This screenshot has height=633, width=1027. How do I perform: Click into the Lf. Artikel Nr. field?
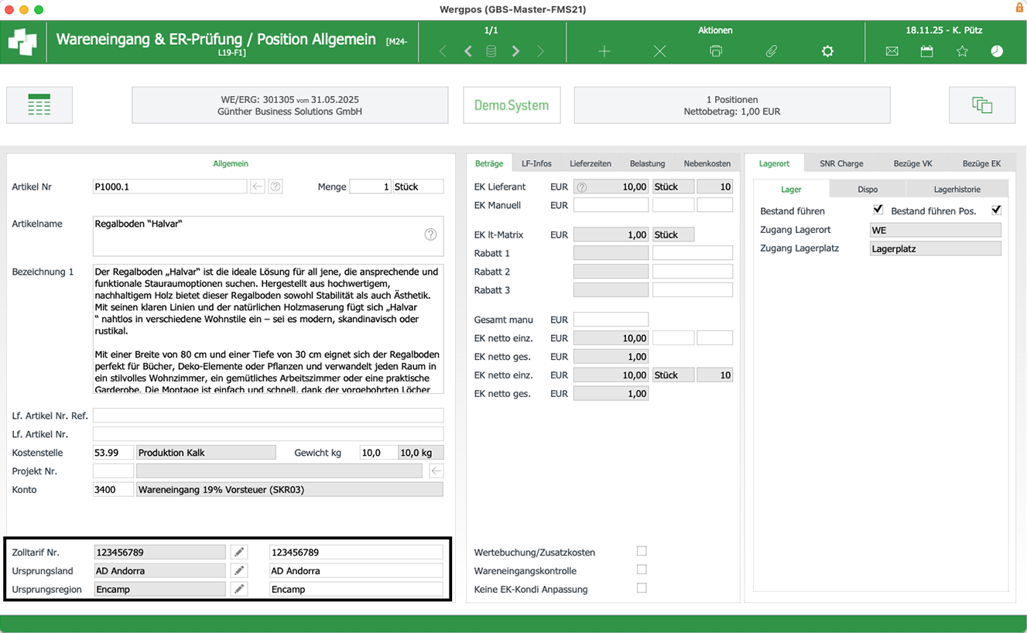point(268,434)
